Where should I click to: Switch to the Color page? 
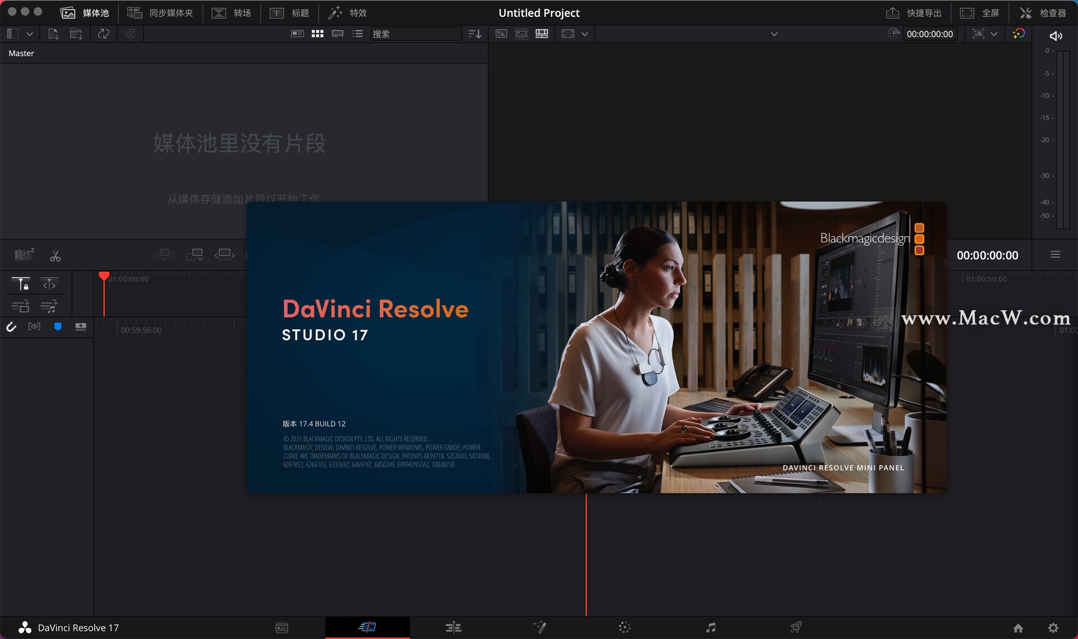(x=625, y=627)
